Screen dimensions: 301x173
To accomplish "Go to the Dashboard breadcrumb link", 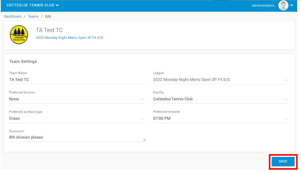I will coord(13,17).
